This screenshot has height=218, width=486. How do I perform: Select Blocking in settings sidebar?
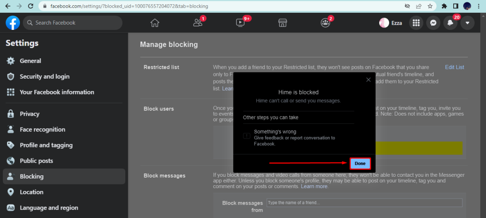(64, 176)
